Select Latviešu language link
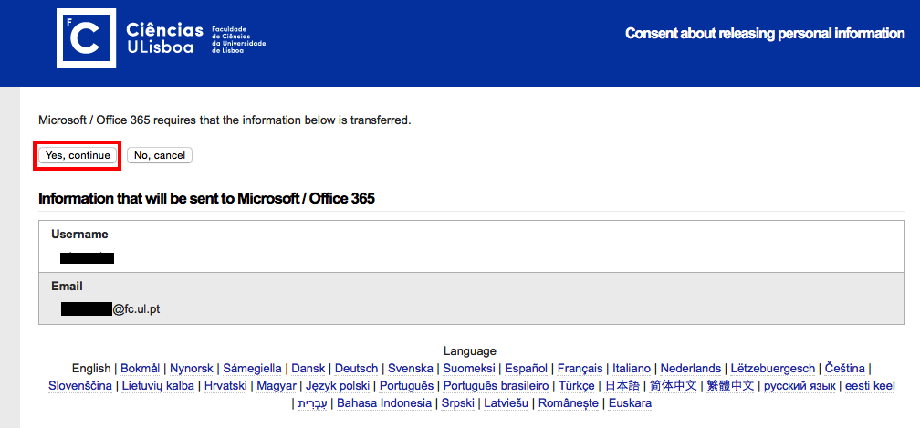Viewport: 920px width, 428px height. [x=506, y=403]
